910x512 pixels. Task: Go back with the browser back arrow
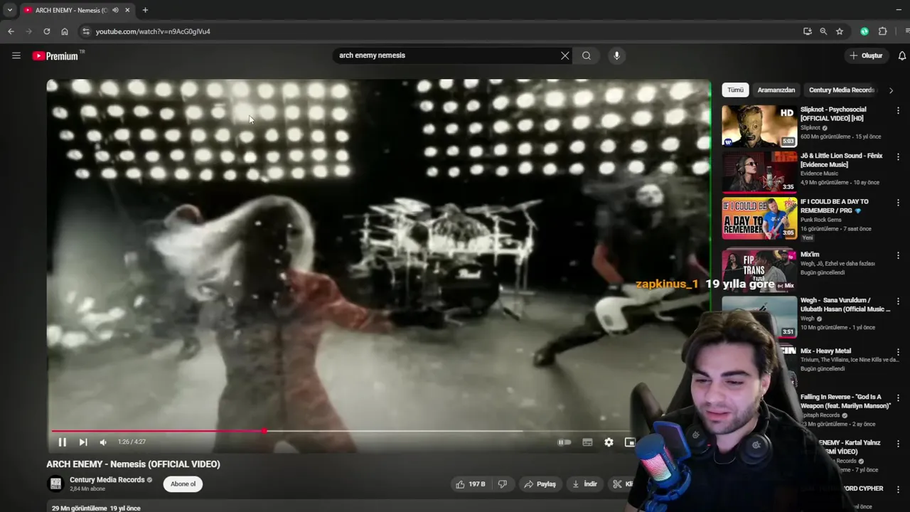tap(11, 31)
